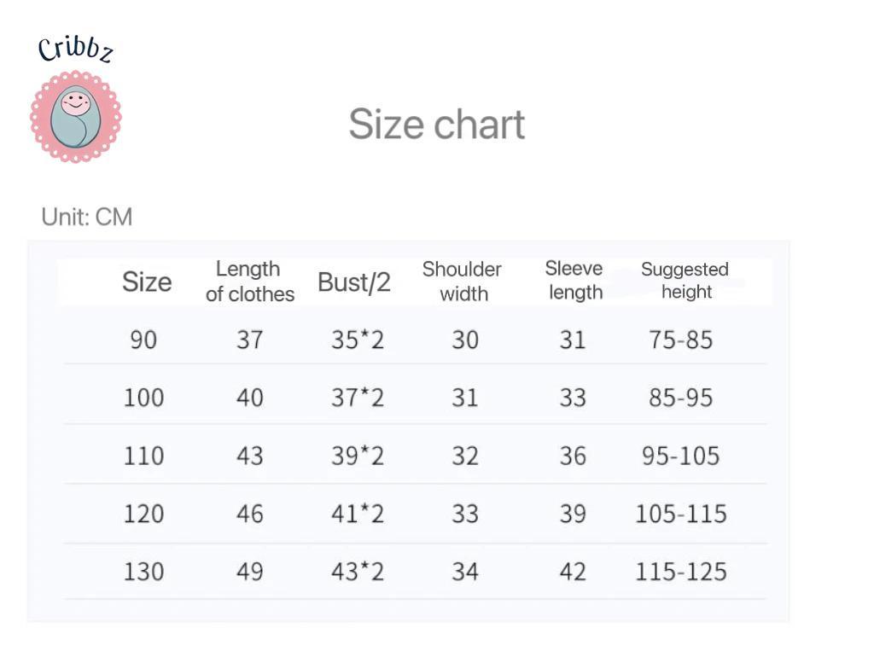Screen dimensions: 874x651
Task: Click size 110 row label
Action: [x=143, y=456]
